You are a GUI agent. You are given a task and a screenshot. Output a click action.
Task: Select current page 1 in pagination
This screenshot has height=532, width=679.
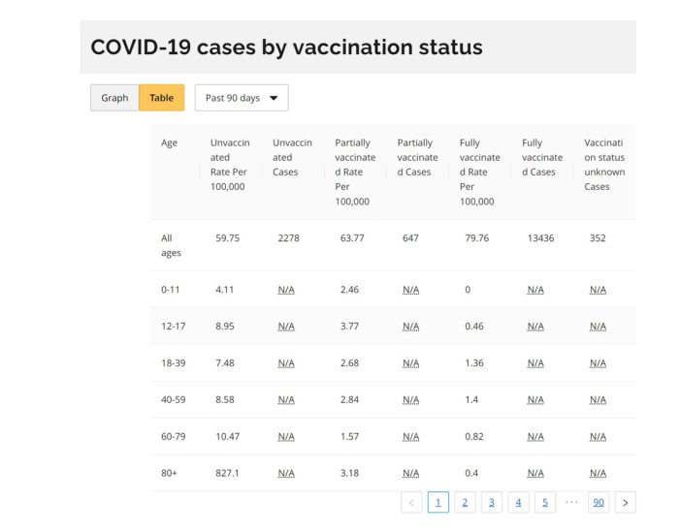(x=437, y=502)
